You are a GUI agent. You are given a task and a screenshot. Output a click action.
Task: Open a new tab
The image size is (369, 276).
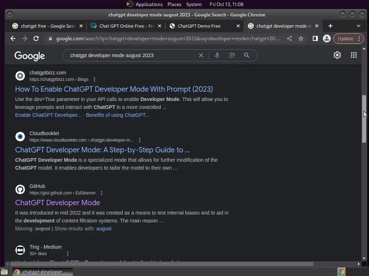(x=330, y=26)
